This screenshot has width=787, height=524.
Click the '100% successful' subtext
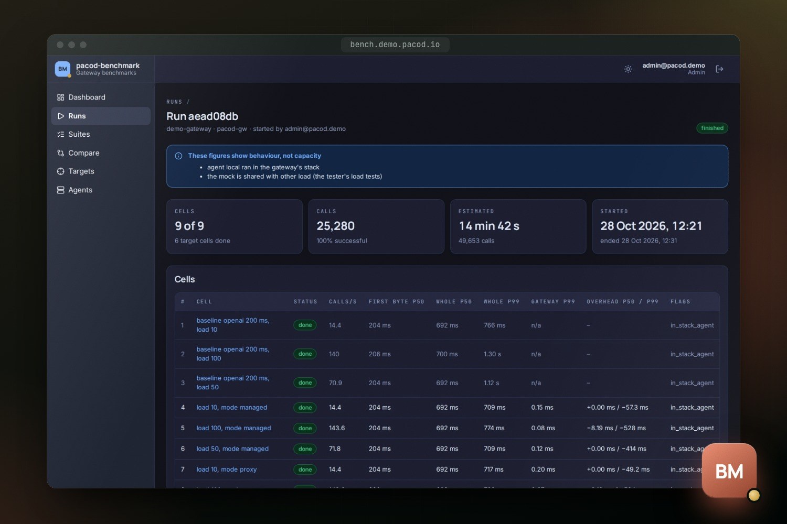click(x=342, y=241)
